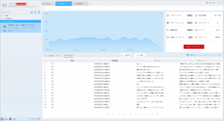Click the 実行時間 clock icon

pos(197,15)
